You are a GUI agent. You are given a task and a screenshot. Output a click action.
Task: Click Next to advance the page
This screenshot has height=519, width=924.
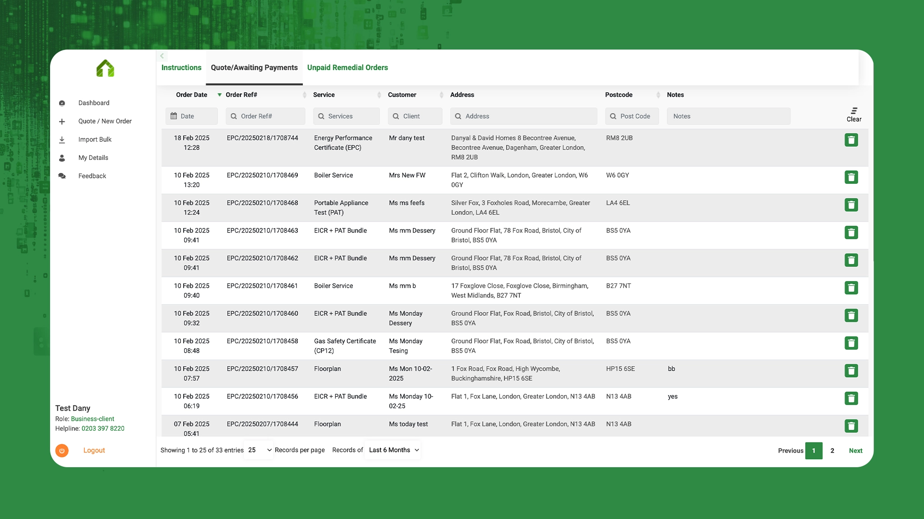pyautogui.click(x=855, y=451)
